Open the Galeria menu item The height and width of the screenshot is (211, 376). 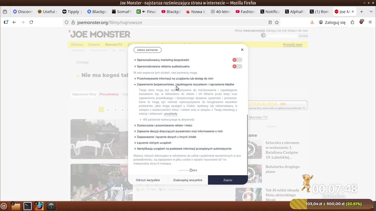94,45
